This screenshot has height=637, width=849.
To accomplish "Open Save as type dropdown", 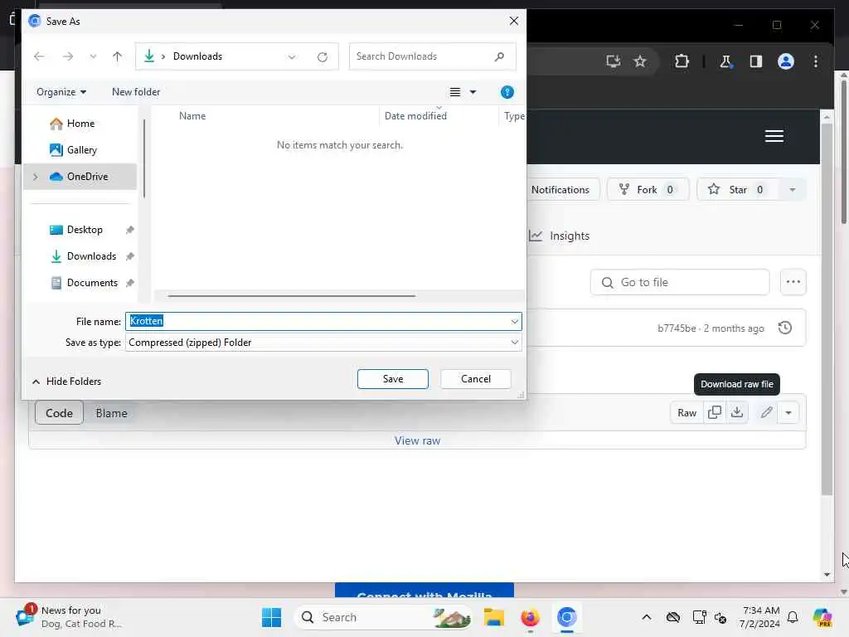I will click(x=323, y=343).
